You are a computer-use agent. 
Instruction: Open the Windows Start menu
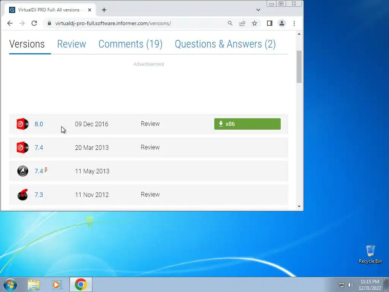click(x=10, y=284)
